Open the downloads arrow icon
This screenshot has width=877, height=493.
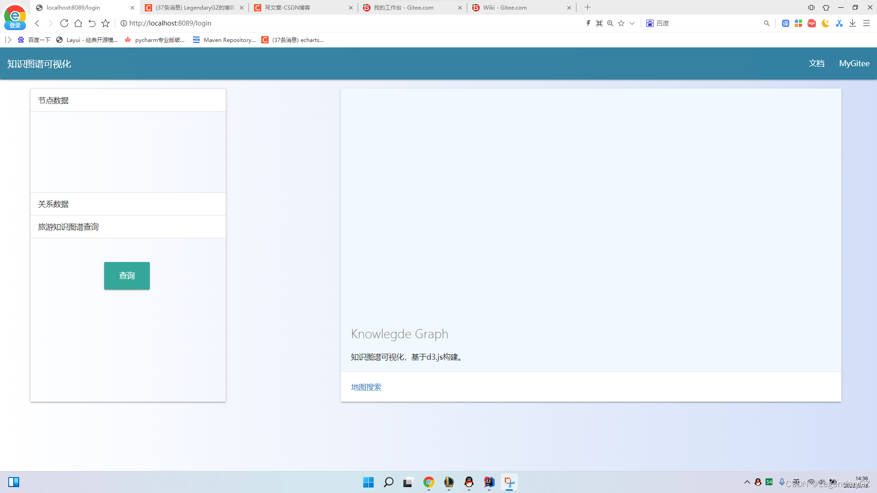pos(852,23)
